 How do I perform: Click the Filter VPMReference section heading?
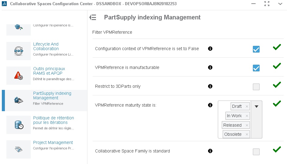[112, 32]
